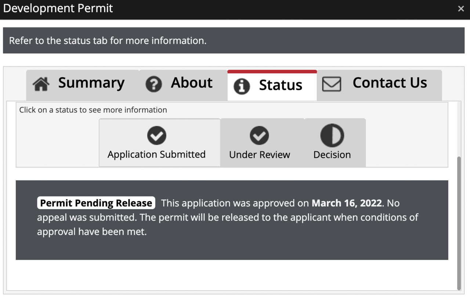Click the vertical scrollbar of the status panel
This screenshot has height=303, width=470.
point(459,223)
